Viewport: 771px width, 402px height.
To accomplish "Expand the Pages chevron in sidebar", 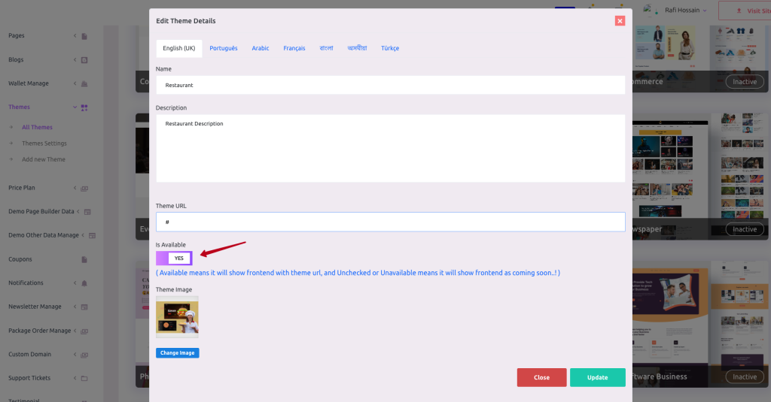I will 75,36.
